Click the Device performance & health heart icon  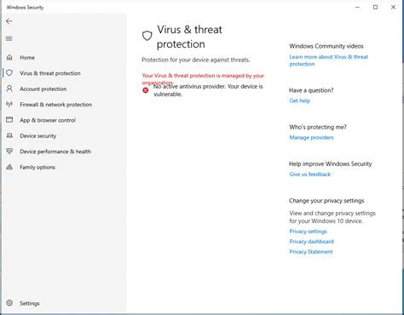pos(9,151)
